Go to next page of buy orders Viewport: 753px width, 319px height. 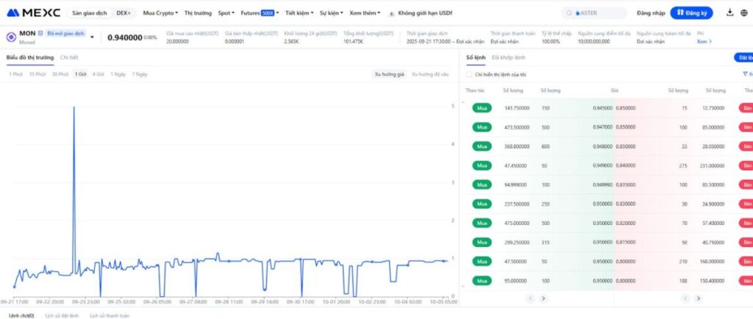tap(543, 298)
